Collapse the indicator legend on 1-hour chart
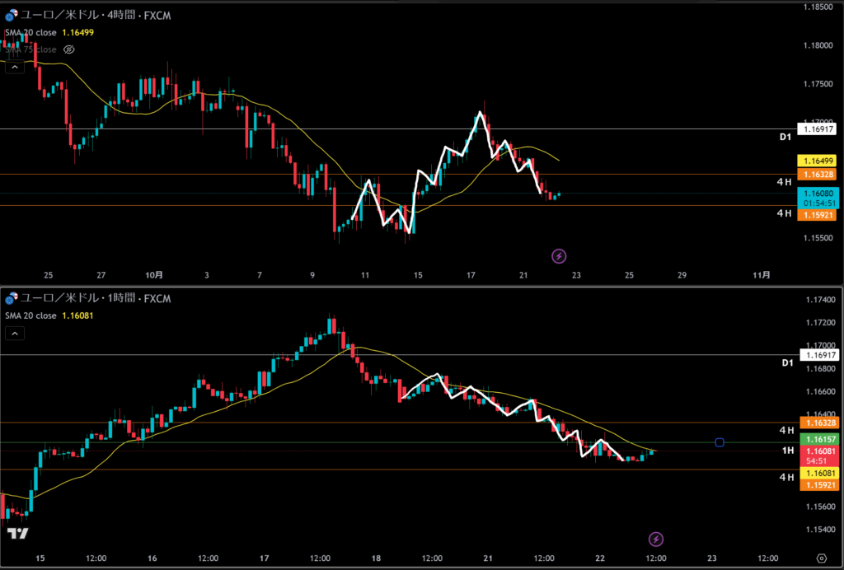This screenshot has height=570, width=844. 14,334
